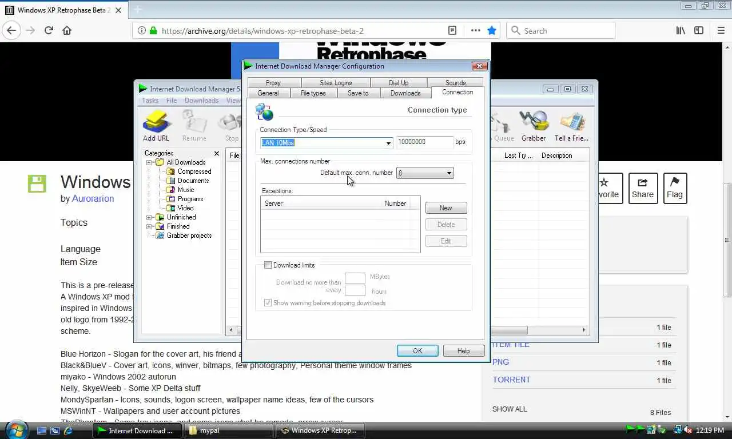Toggle reader view icon in address bar

452,30
